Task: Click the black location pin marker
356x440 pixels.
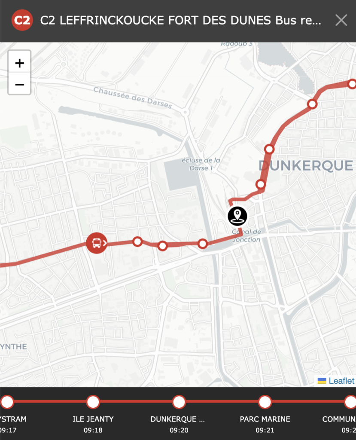Action: pyautogui.click(x=237, y=216)
